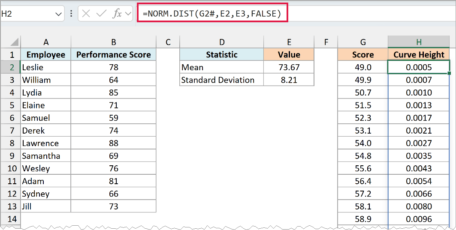Select the cell containing Adam

click(x=45, y=181)
